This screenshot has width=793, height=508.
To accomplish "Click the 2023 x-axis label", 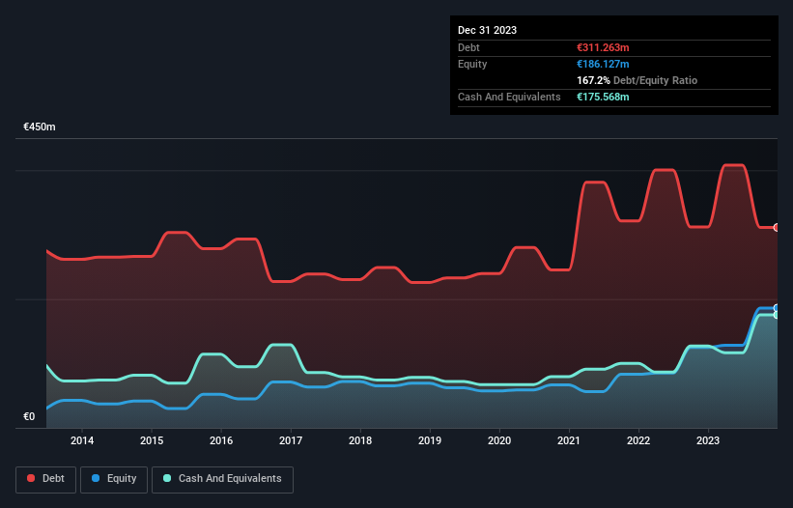I will (708, 440).
